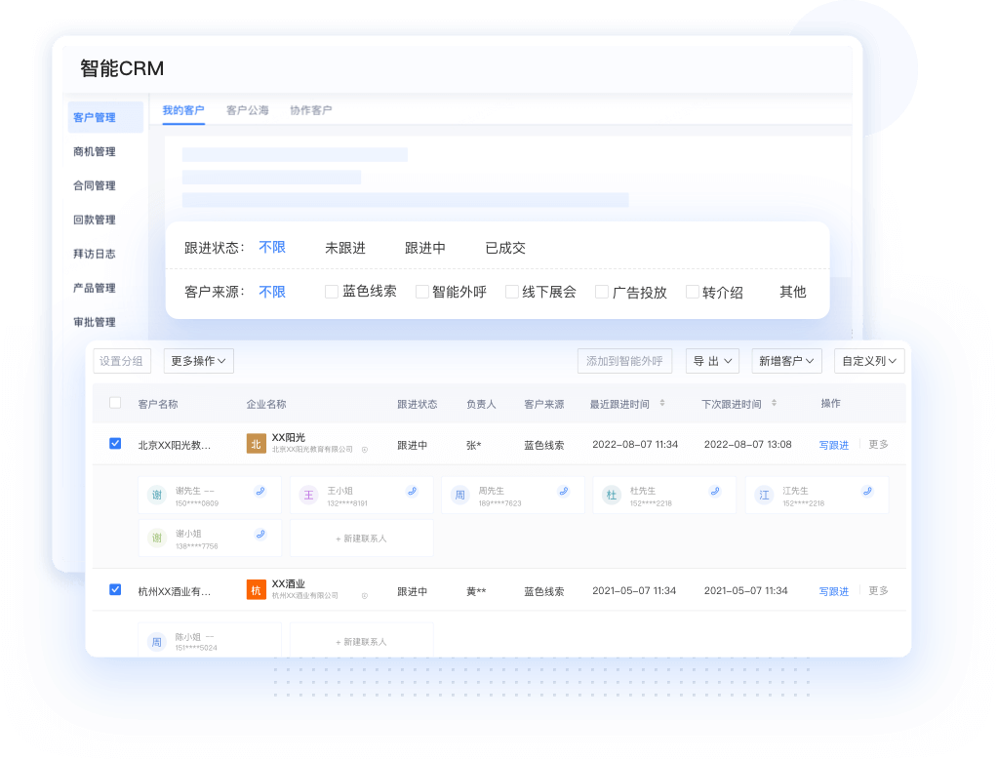The width and height of the screenshot is (997, 759).
Task: Call 周先生 via phone icon
Action: 563,492
